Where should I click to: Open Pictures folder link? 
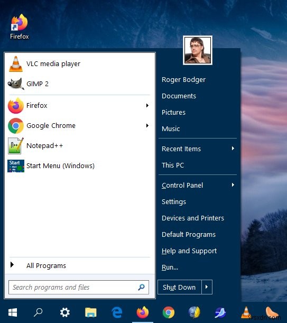(x=173, y=112)
